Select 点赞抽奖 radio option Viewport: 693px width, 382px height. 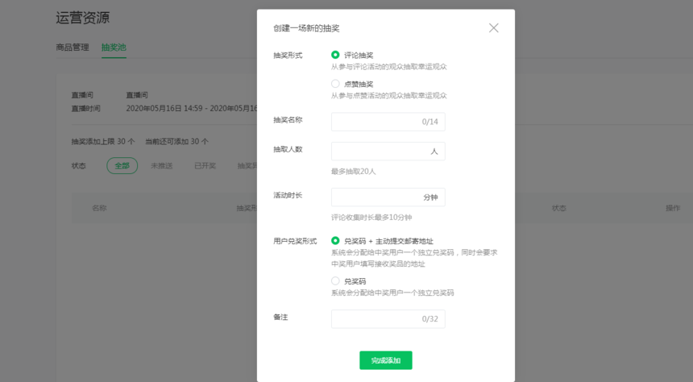[335, 84]
